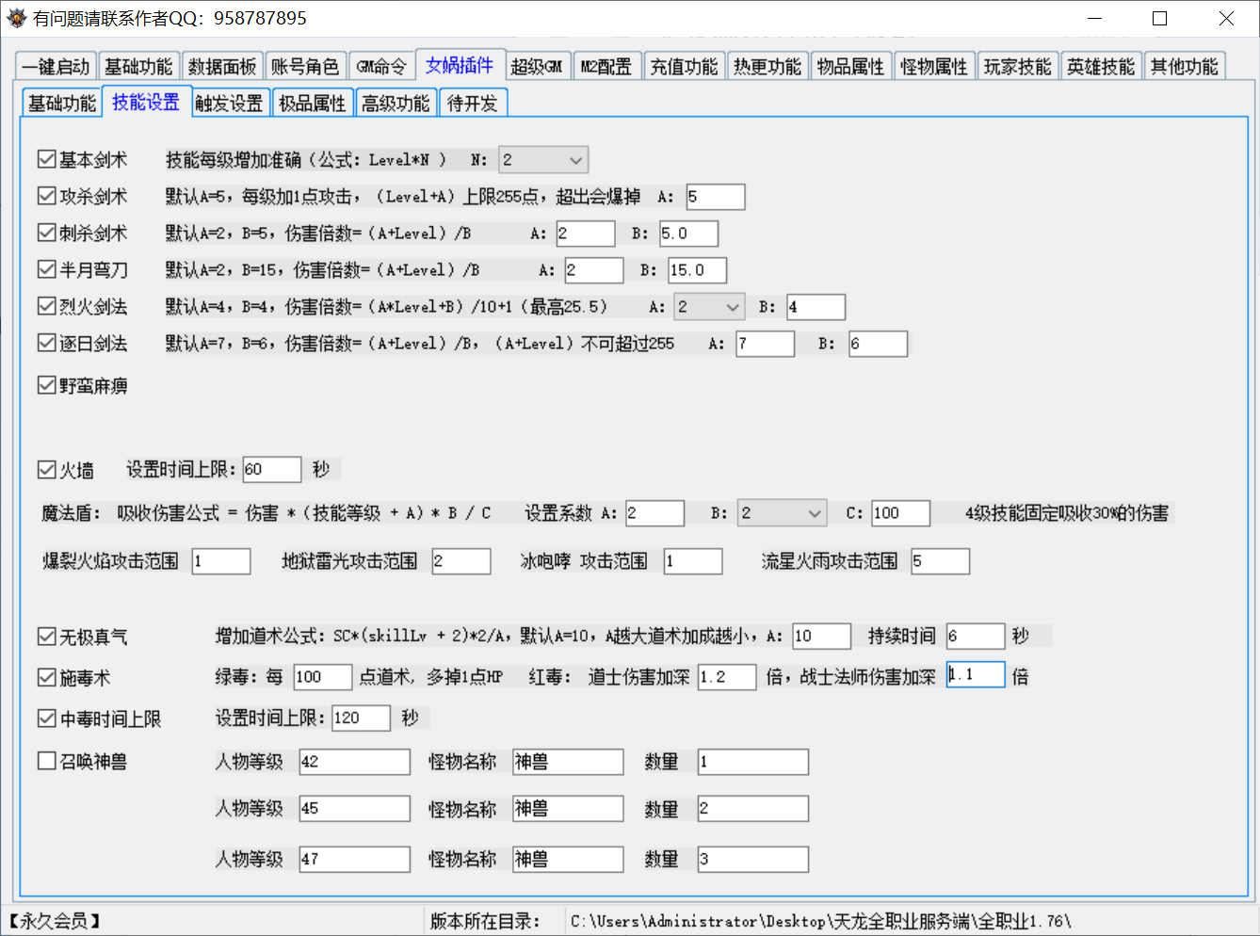1260x936 pixels.
Task: Click the 爆裂火焰攻击范围 field
Action: tap(221, 561)
